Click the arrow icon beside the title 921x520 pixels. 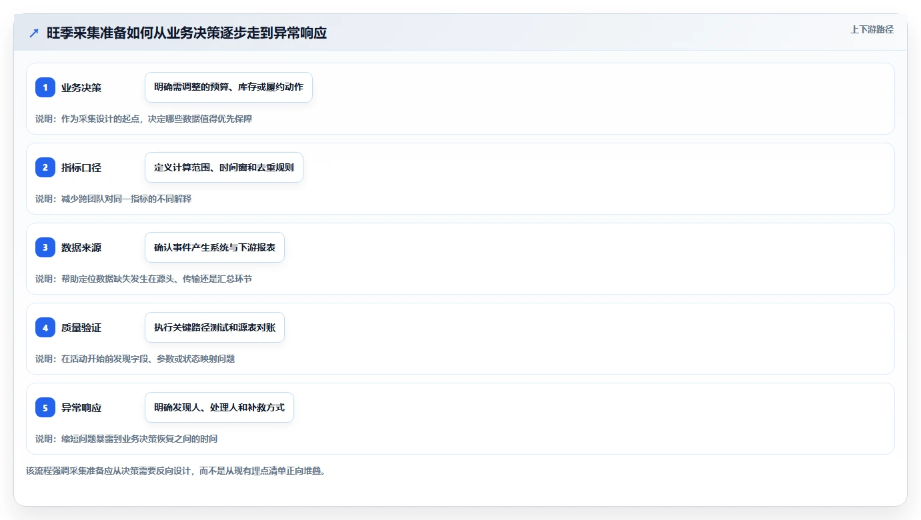pos(34,33)
